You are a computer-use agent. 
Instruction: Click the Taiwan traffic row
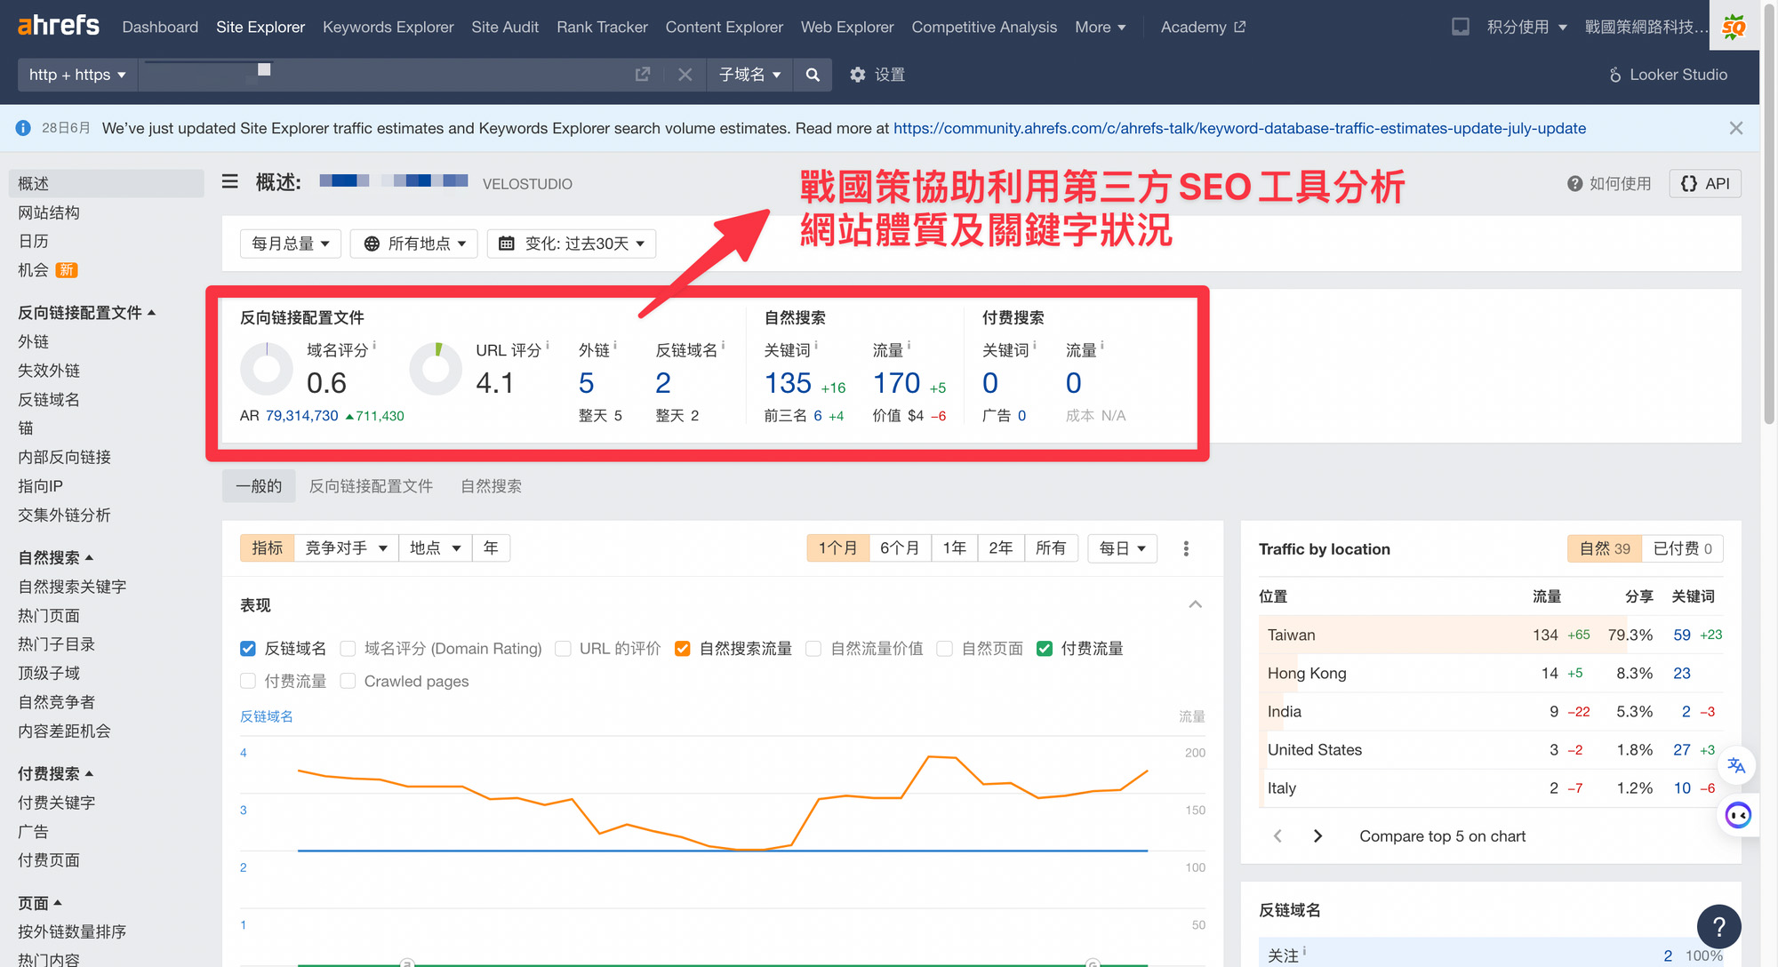click(1491, 635)
